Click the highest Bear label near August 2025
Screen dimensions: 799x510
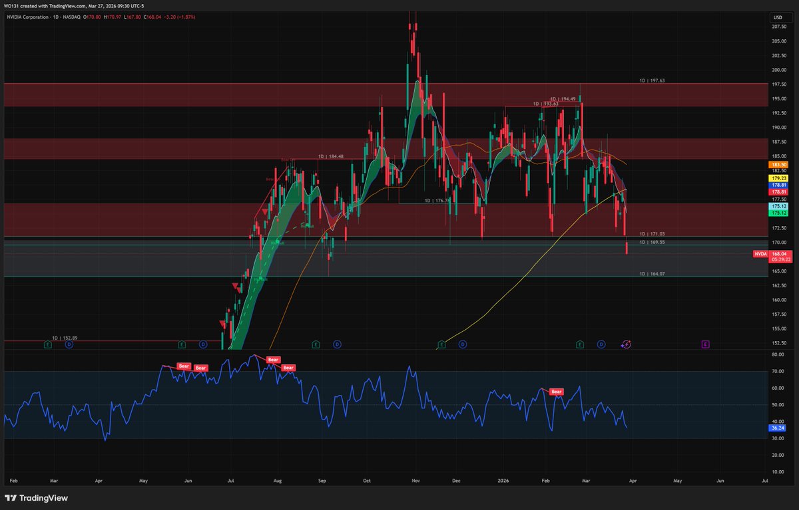[x=273, y=360]
